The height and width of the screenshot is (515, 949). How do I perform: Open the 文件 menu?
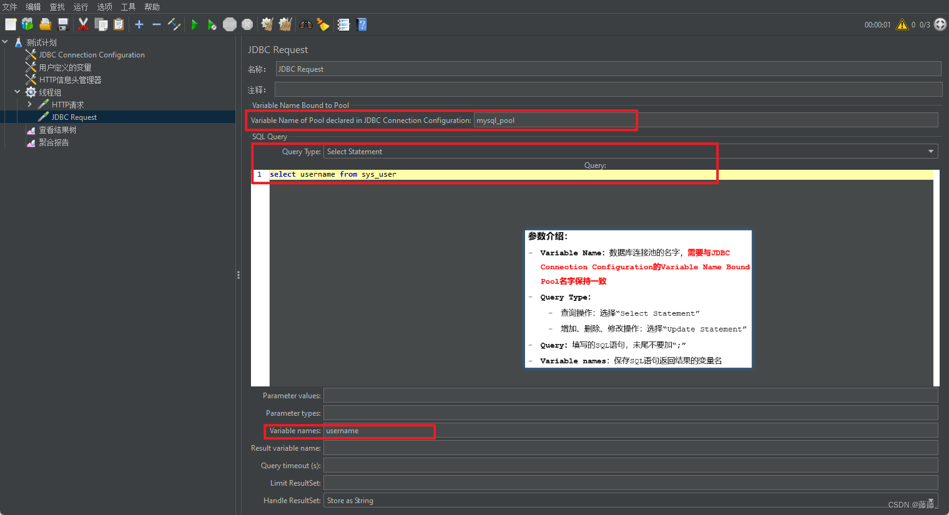pos(10,7)
